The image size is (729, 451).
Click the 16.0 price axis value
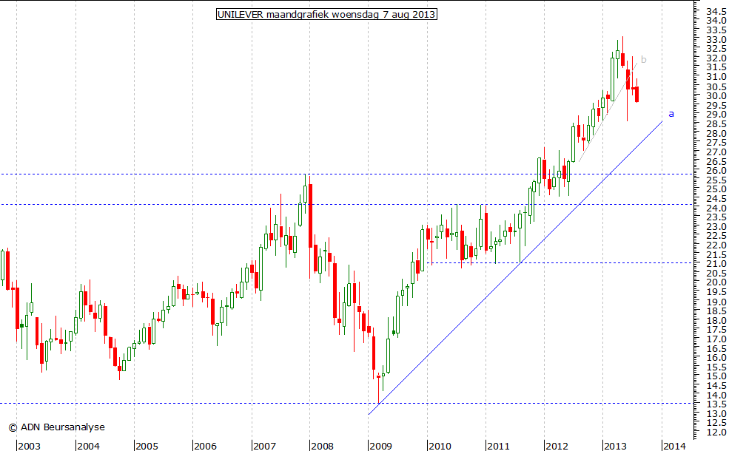point(716,358)
